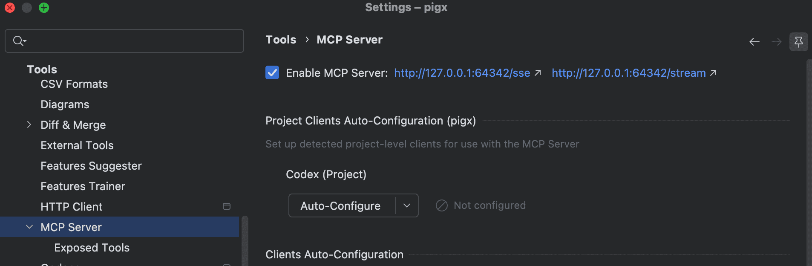The image size is (812, 266).
Task: Select Exposed Tools in the sidebar
Action: pos(92,247)
